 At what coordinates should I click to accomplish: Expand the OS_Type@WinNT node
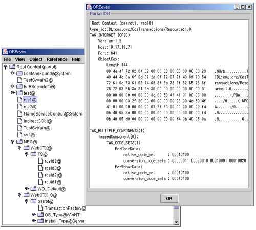pyautogui.click(x=34, y=214)
